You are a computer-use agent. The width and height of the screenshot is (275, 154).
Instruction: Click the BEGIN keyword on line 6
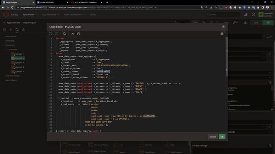pyautogui.click(x=59, y=53)
